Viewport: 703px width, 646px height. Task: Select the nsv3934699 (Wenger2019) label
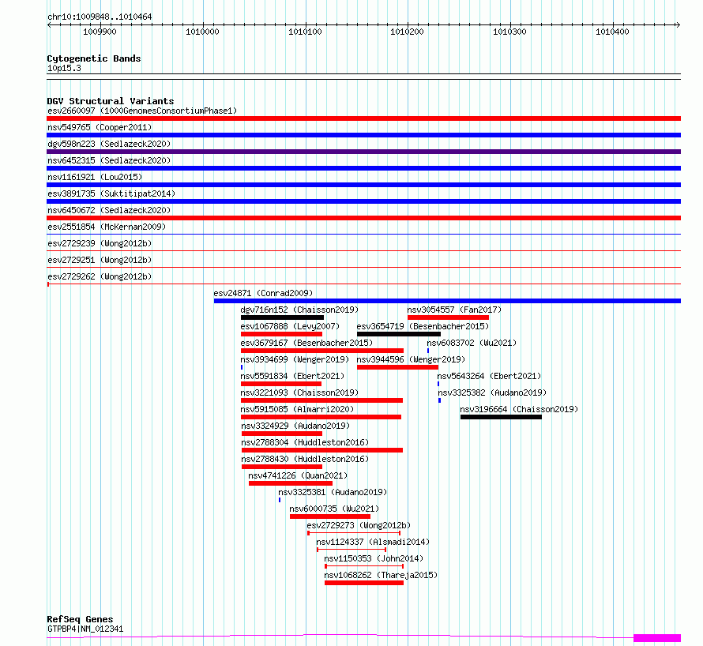(x=295, y=359)
